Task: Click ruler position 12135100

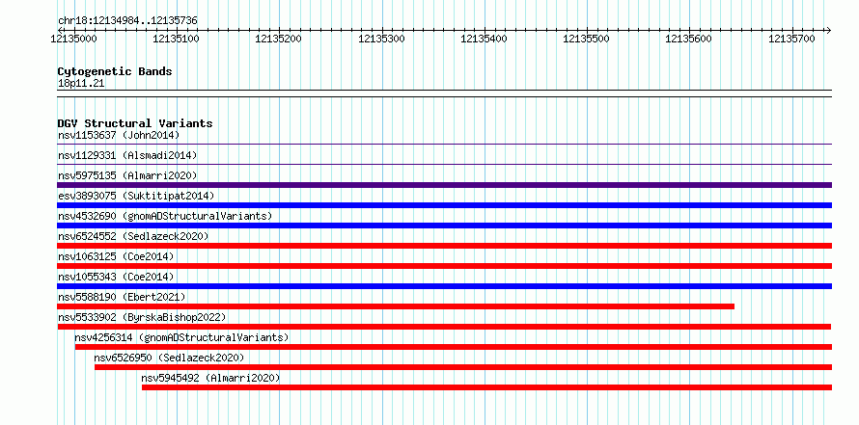Action: pos(177,39)
